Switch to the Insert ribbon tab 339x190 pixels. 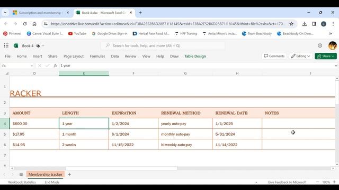pyautogui.click(x=38, y=56)
